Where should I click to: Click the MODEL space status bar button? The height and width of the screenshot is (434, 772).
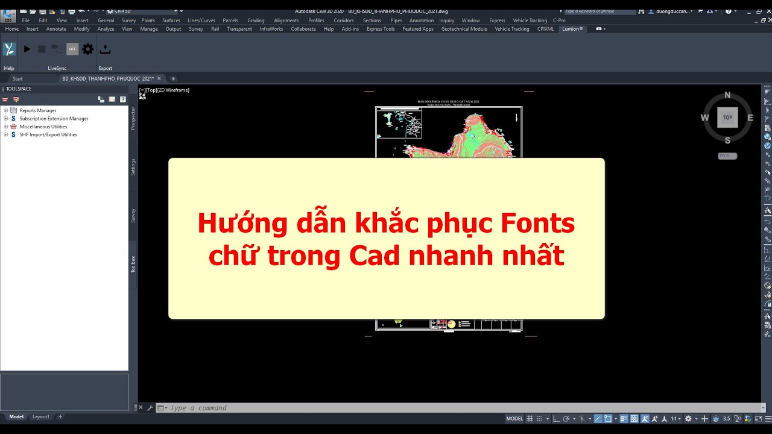point(514,418)
